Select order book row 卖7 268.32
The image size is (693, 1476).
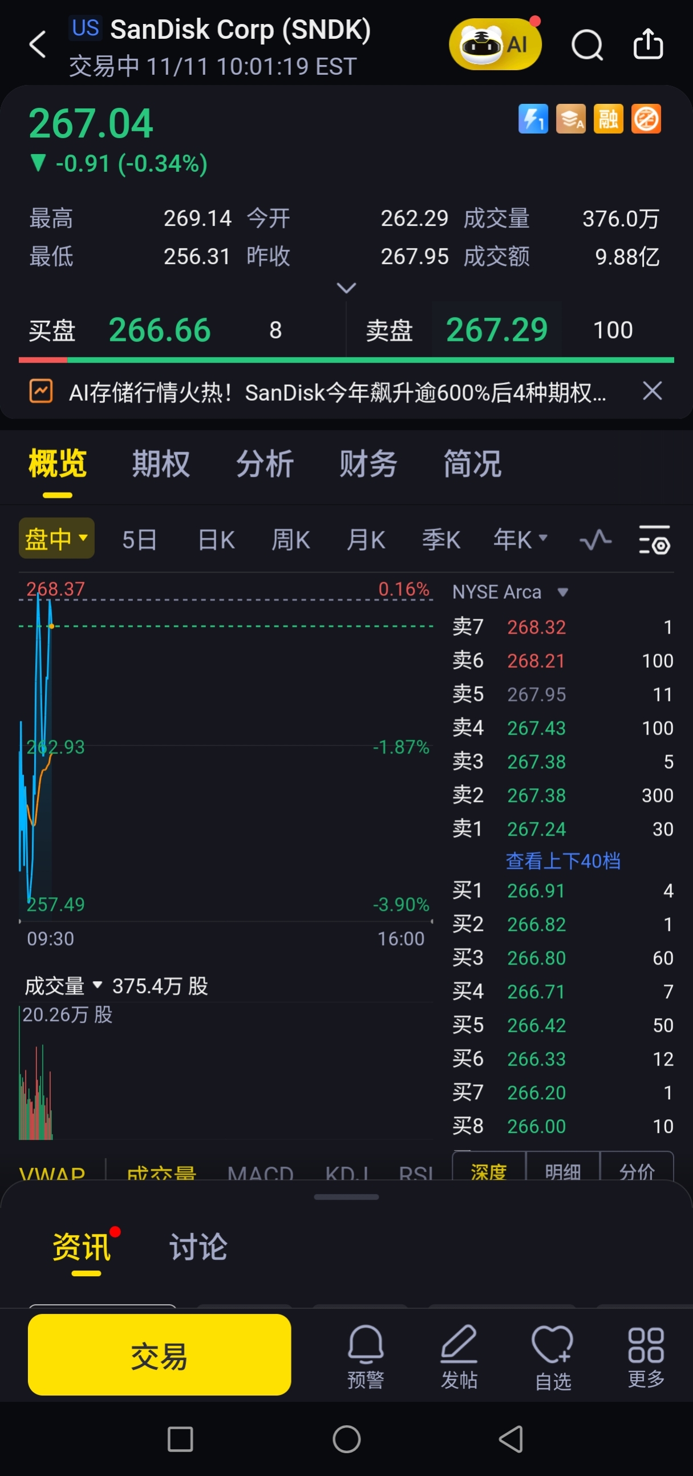tap(562, 627)
